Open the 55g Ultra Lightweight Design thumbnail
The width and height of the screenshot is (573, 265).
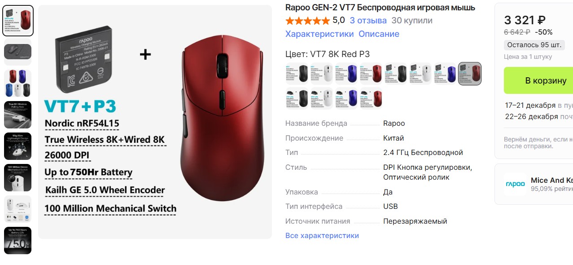click(x=18, y=146)
